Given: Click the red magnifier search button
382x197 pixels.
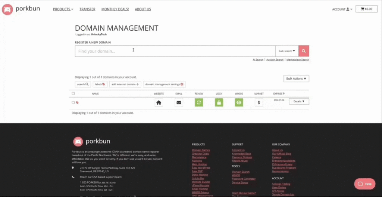Looking at the screenshot, I should click(304, 51).
